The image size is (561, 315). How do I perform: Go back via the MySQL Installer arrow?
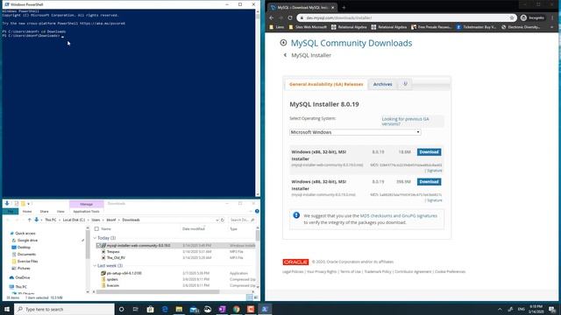285,55
